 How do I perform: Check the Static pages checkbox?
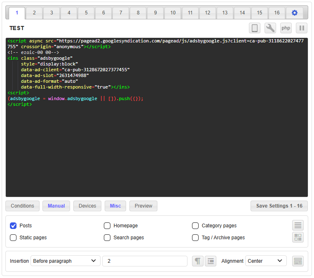click(13, 238)
